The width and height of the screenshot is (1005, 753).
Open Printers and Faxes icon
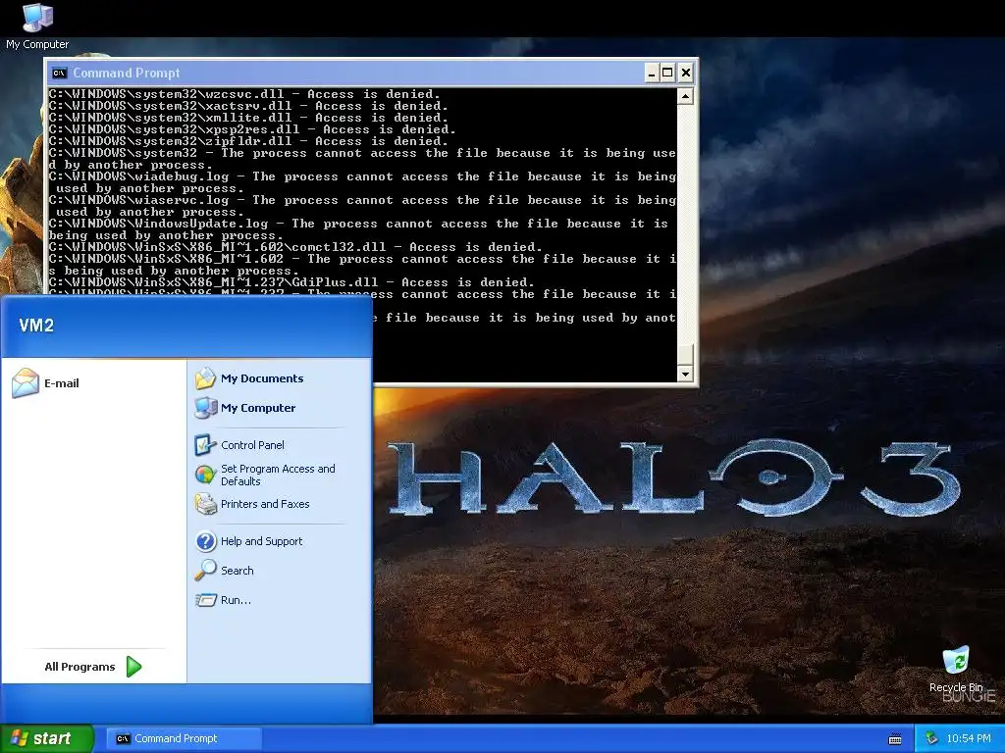[206, 504]
